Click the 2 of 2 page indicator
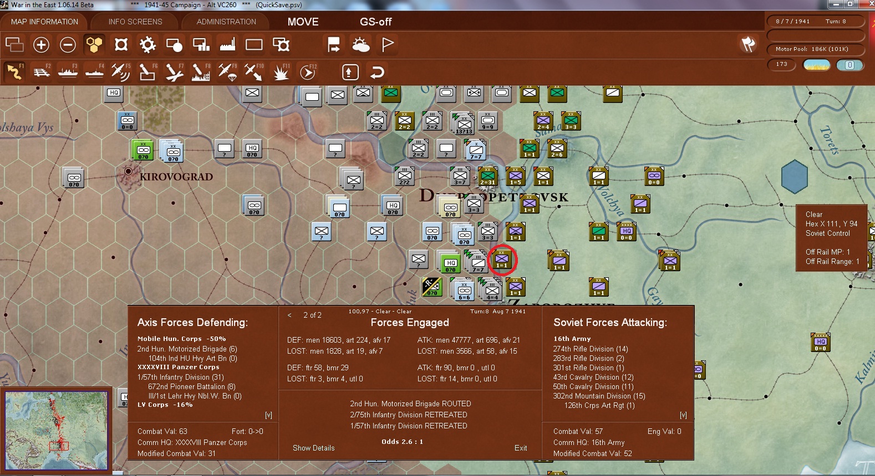This screenshot has width=875, height=476. [312, 315]
